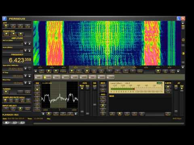The width and height of the screenshot is (194, 145).
Task: Click left arrow below passband spectrum
Action: pyautogui.click(x=43, y=114)
